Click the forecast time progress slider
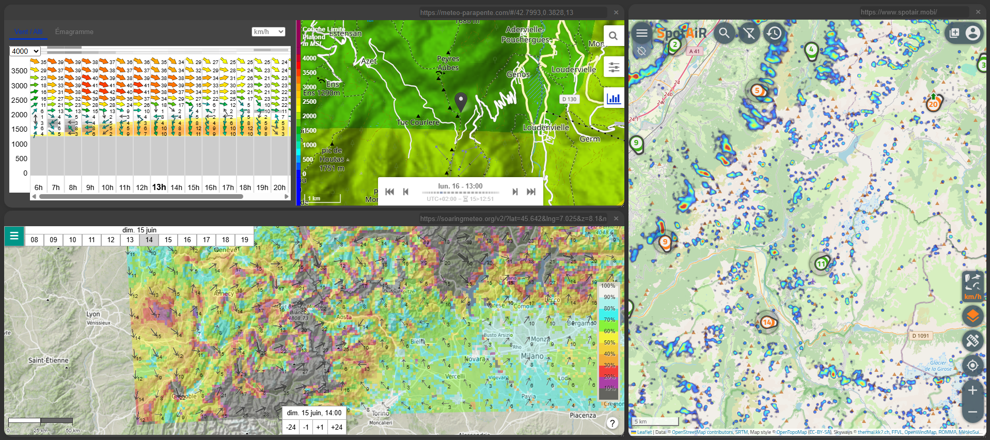Screen dimensions: 990x440 (x=460, y=193)
